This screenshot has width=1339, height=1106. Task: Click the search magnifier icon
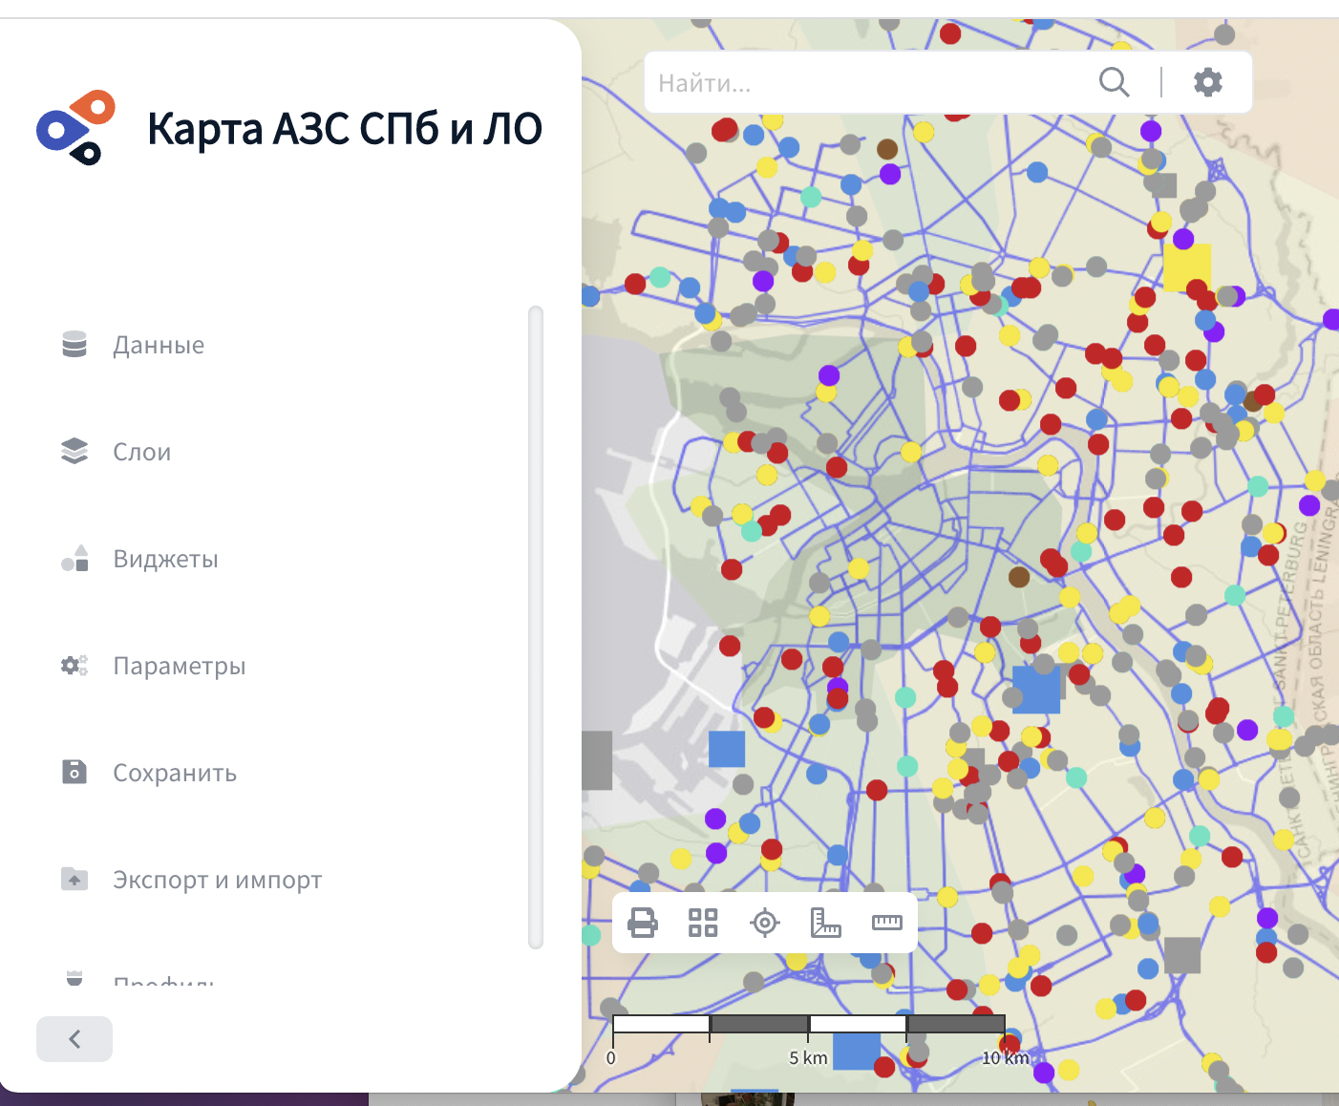pyautogui.click(x=1114, y=82)
